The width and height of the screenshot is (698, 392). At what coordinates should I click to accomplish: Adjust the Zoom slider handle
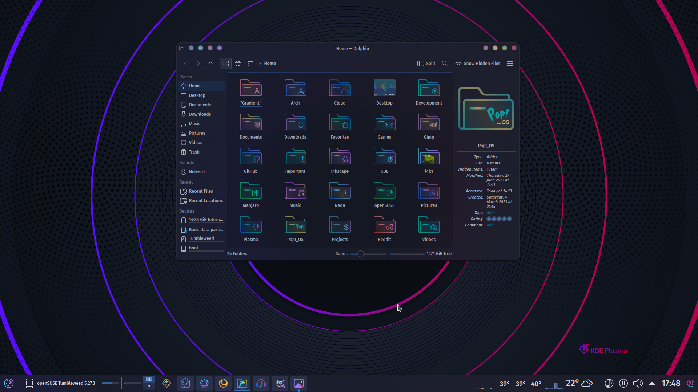pyautogui.click(x=360, y=254)
